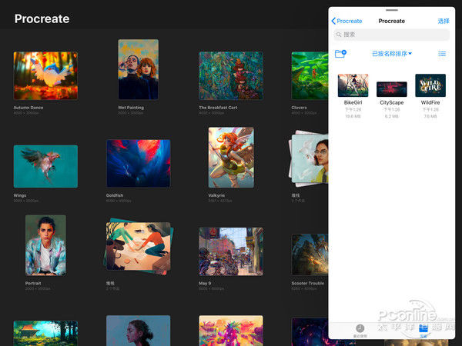
Task: Click the Valkyrie title text
Action: click(x=216, y=195)
